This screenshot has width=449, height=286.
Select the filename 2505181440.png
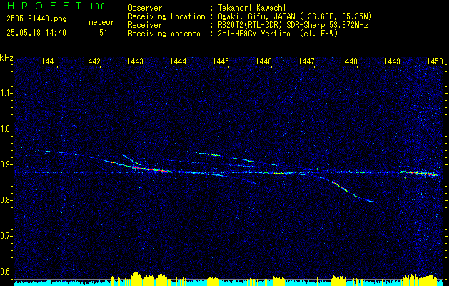[x=36, y=19]
